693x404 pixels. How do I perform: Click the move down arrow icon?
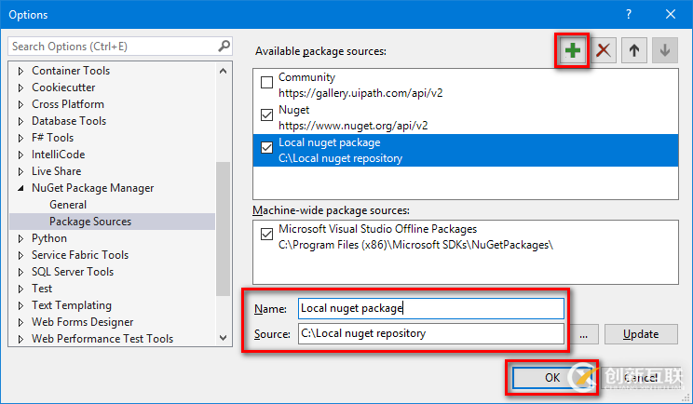click(x=664, y=50)
